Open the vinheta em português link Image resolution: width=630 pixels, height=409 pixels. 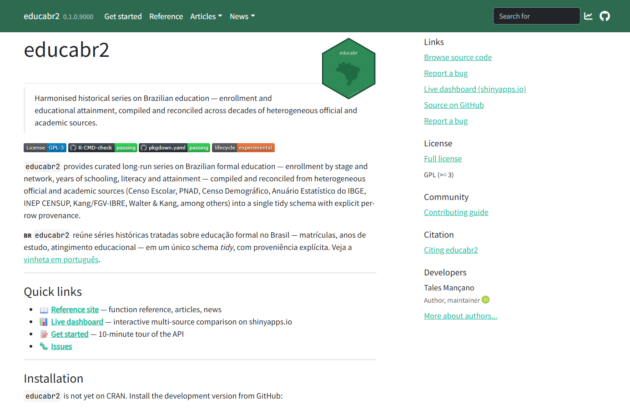tap(61, 259)
